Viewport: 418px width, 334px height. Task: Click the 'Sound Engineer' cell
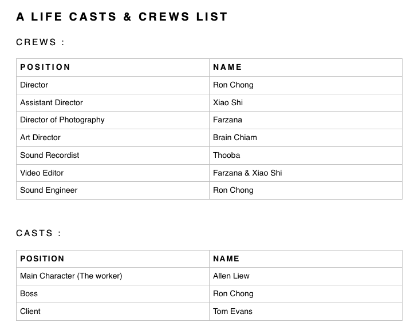pos(49,190)
